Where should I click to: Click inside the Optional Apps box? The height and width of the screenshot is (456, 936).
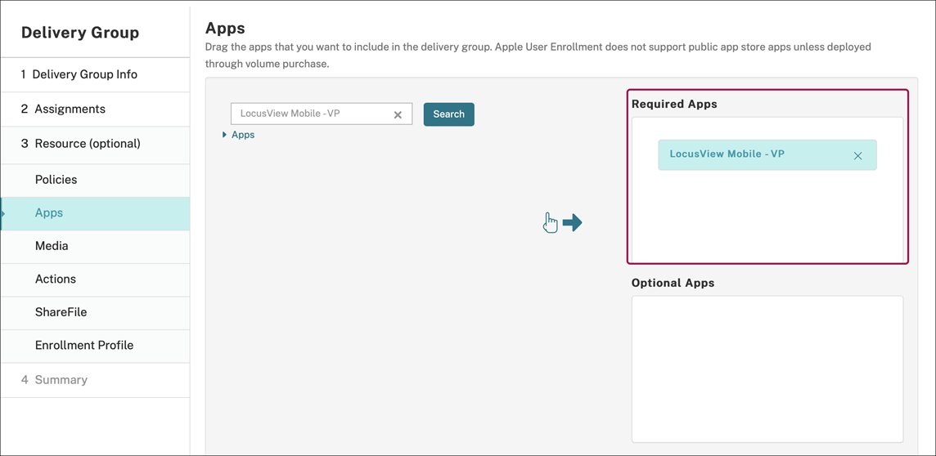tap(767, 369)
